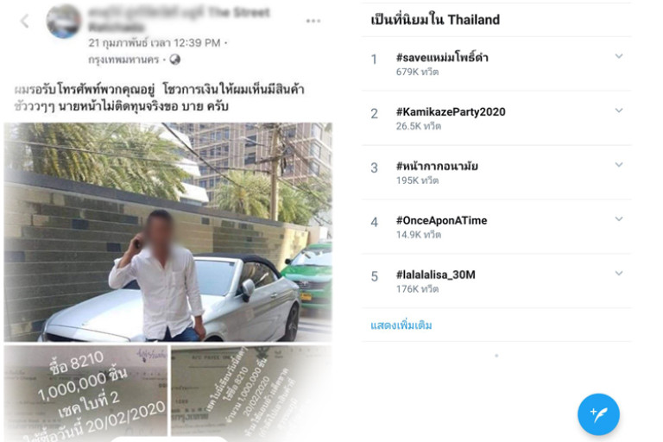Expand options for #saveแหม่มโพธิ์ดำ trend
663x442 pixels.
(x=619, y=56)
